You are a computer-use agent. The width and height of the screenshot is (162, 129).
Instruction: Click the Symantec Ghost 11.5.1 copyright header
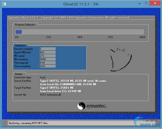(69, 18)
